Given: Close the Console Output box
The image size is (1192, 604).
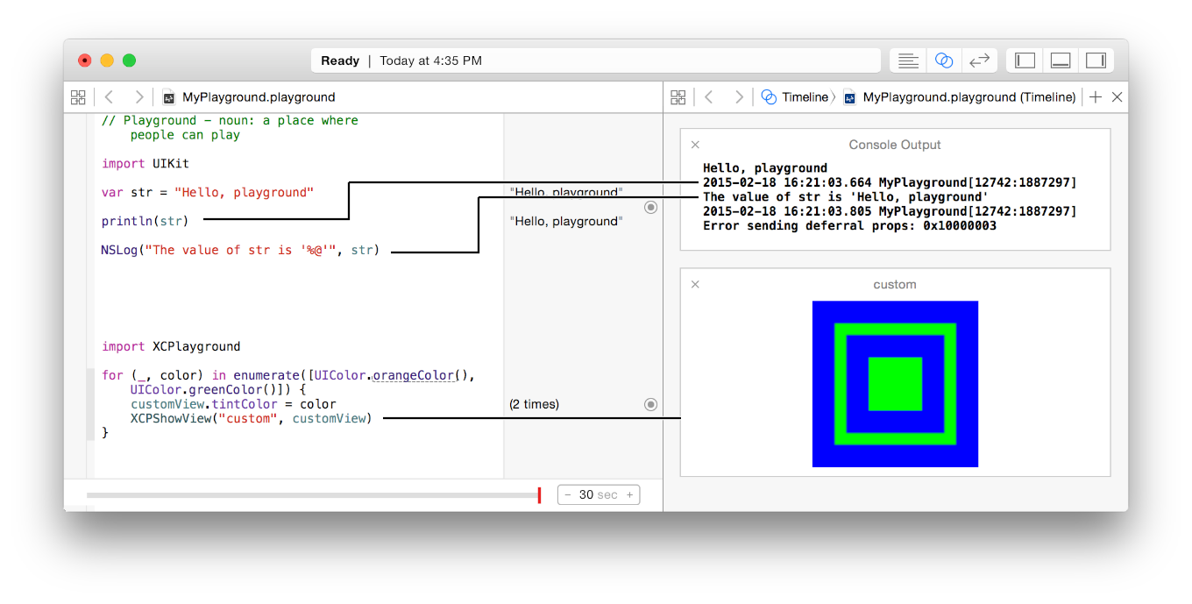Looking at the screenshot, I should pyautogui.click(x=695, y=145).
